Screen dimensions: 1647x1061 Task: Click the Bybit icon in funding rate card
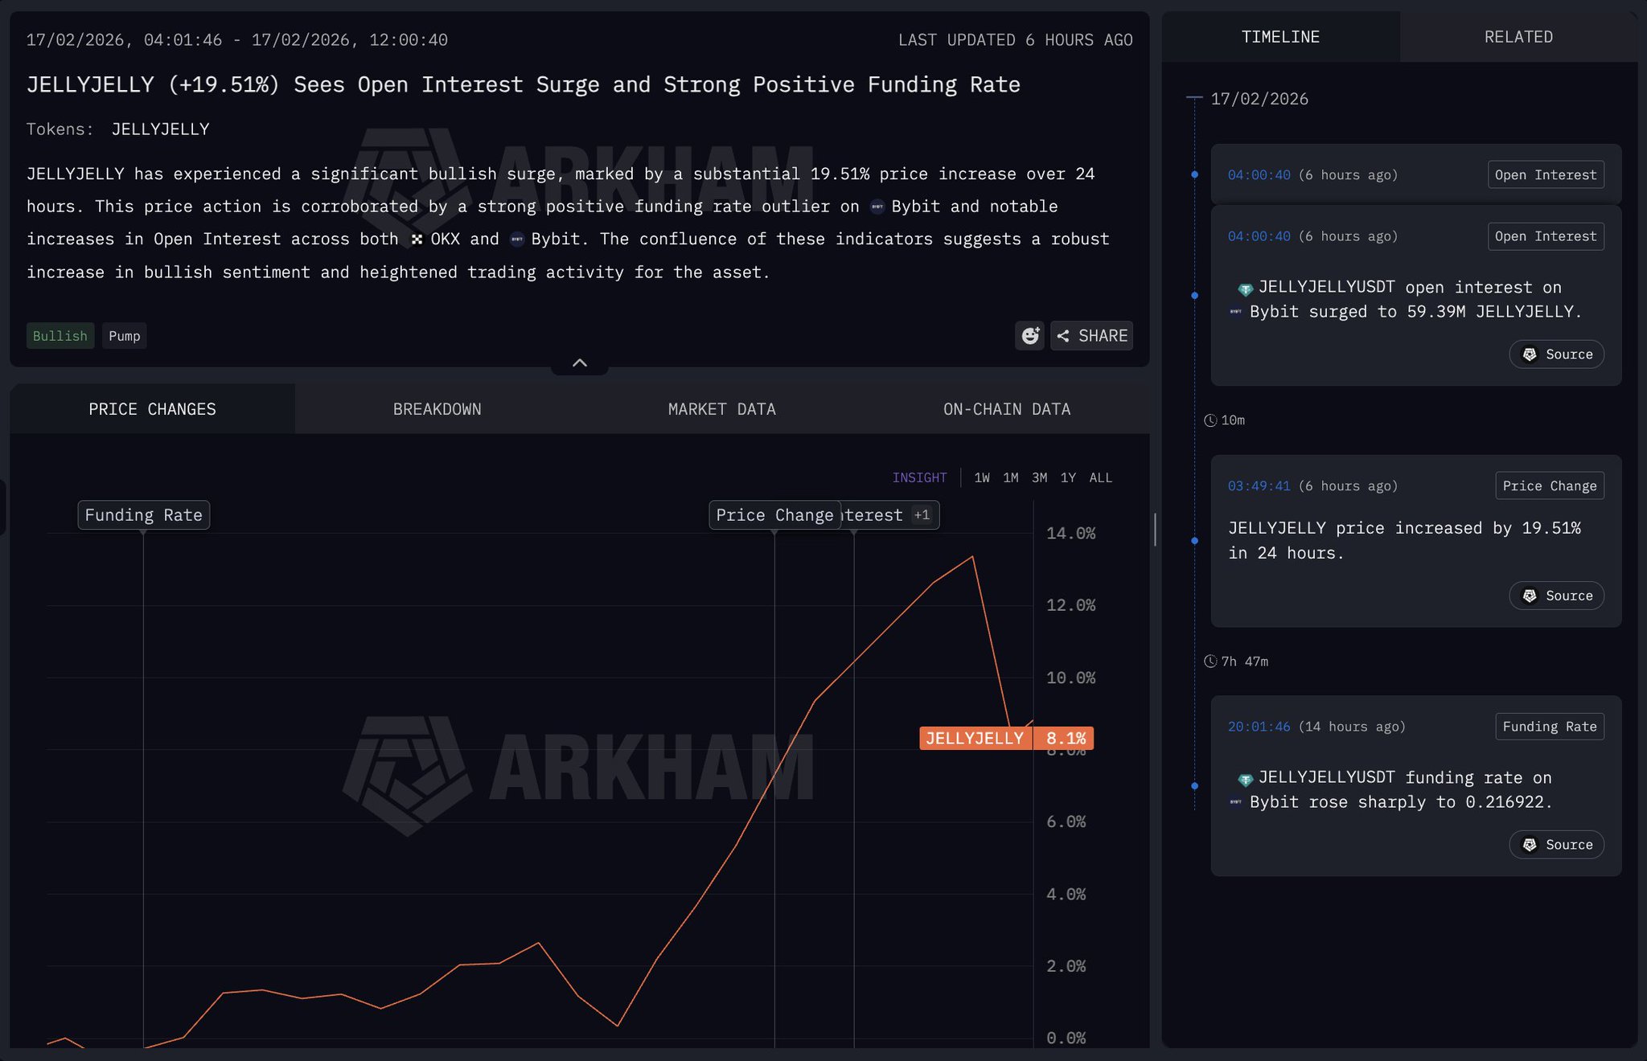click(x=1236, y=802)
